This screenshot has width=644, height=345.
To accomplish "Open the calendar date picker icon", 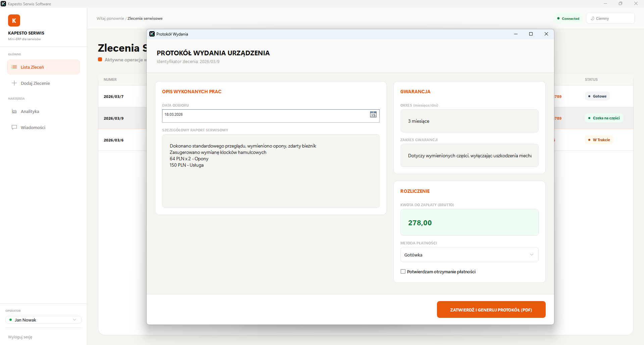I will [x=373, y=115].
